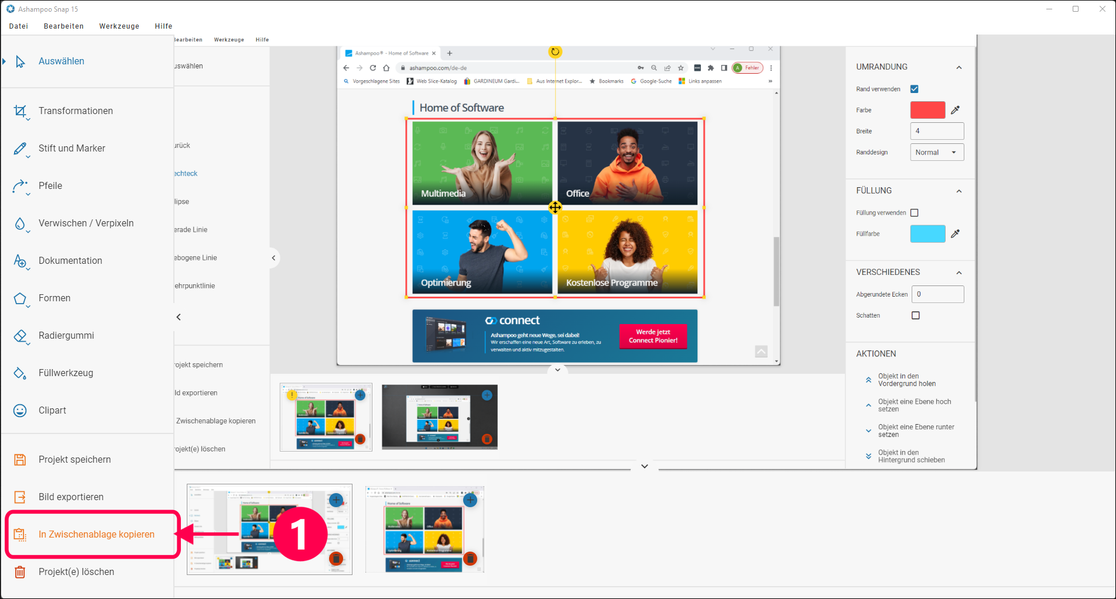The image size is (1116, 599).
Task: Open the inner Hilfe menu in screenshot
Action: tap(262, 40)
